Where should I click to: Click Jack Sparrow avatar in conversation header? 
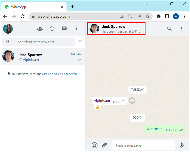(94, 28)
